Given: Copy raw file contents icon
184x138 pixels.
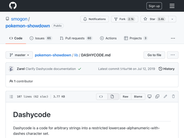Looking at the screenshot, I should point(157,97).
